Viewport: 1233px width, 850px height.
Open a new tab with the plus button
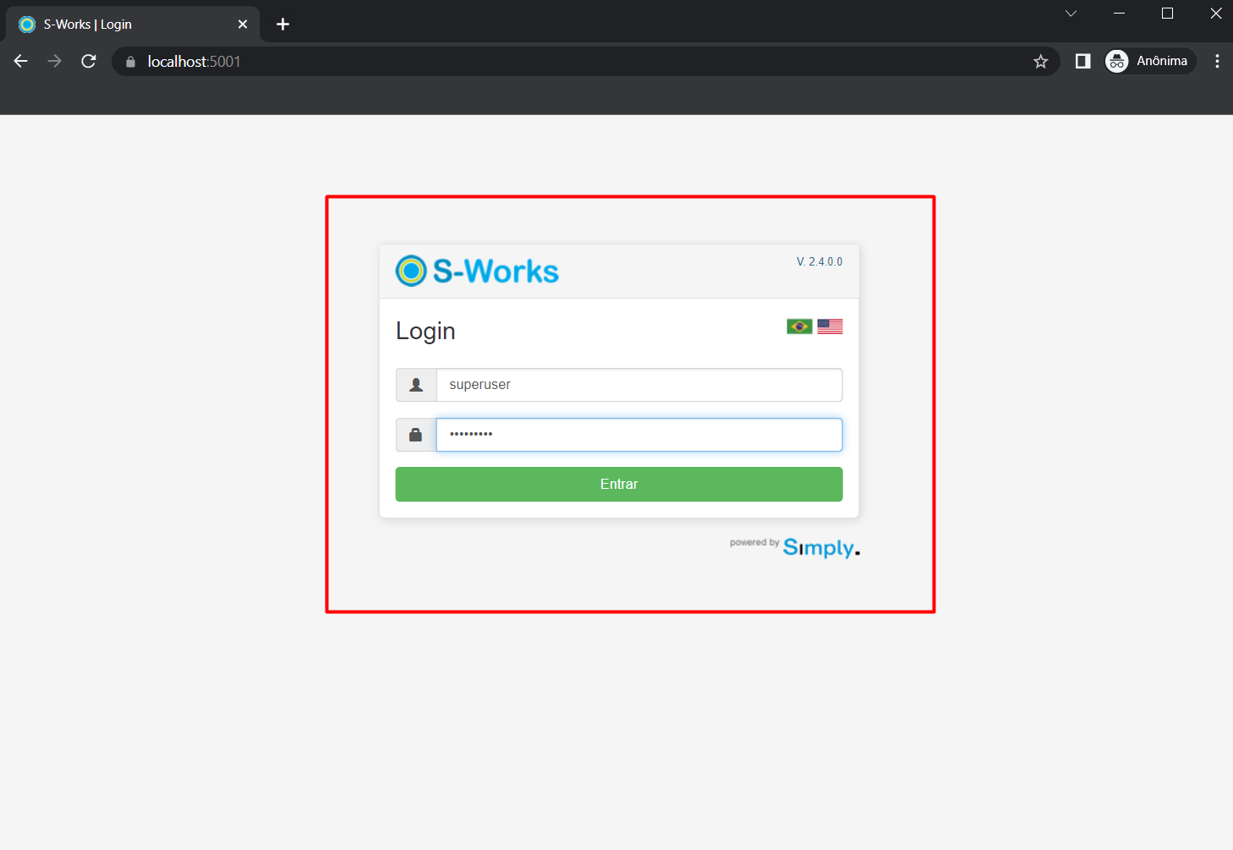tap(283, 25)
